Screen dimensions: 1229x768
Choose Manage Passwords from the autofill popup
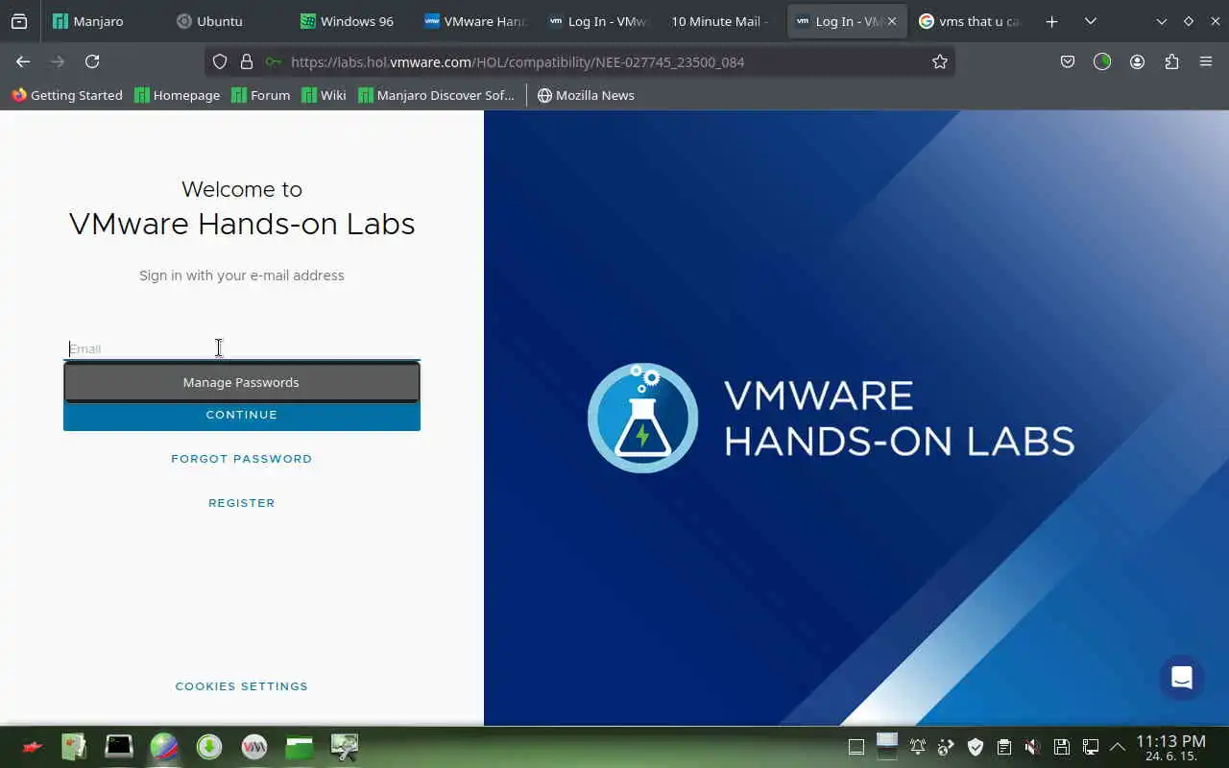coord(241,382)
